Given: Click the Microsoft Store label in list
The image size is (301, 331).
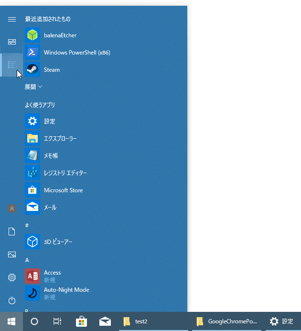Looking at the screenshot, I should (63, 190).
